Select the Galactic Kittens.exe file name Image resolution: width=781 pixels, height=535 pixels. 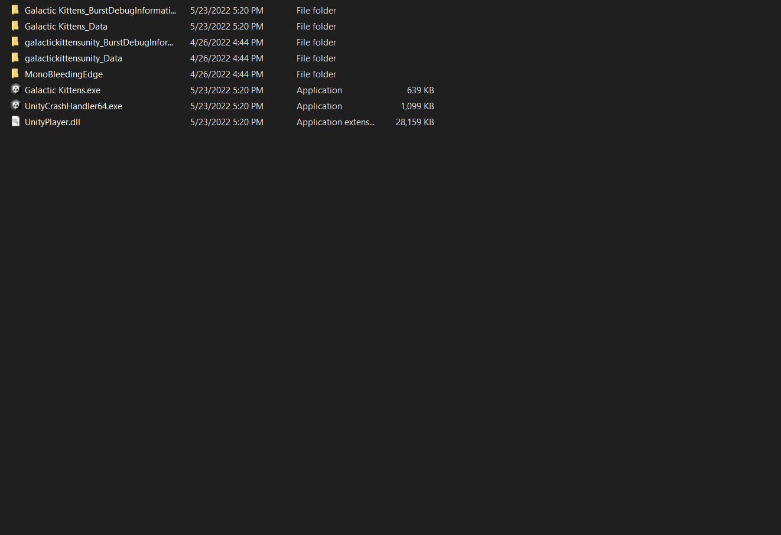coord(63,90)
